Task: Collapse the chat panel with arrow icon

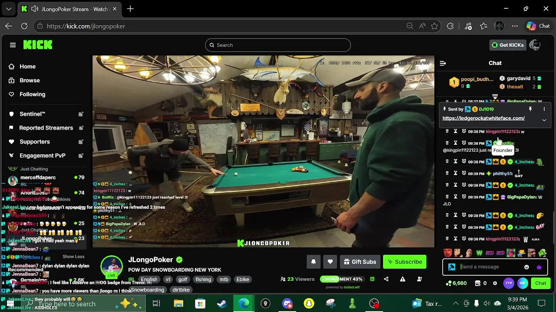Action: click(443, 63)
